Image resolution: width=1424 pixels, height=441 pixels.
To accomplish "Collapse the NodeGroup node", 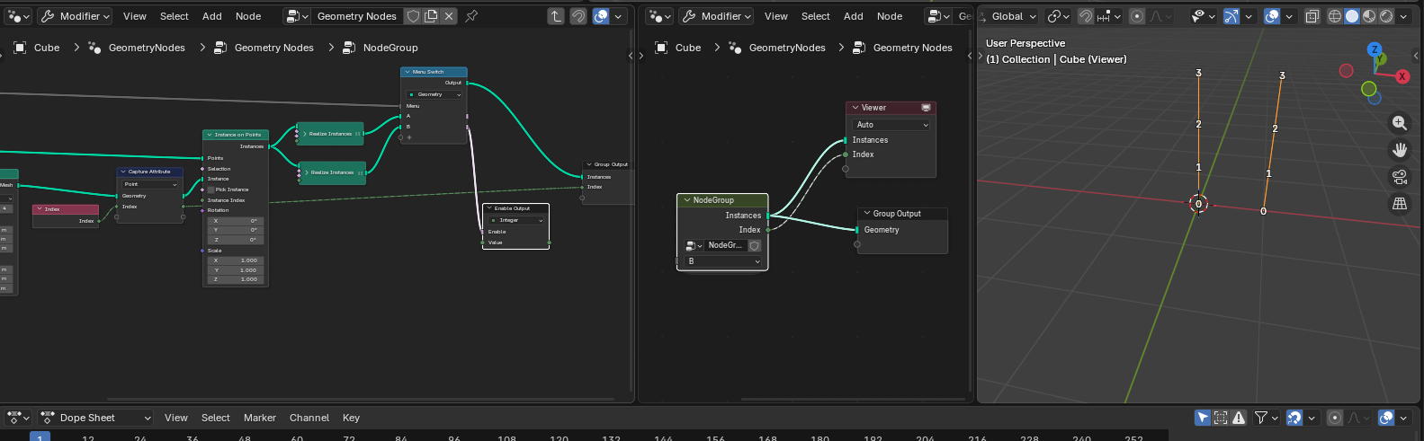I will click(x=687, y=200).
